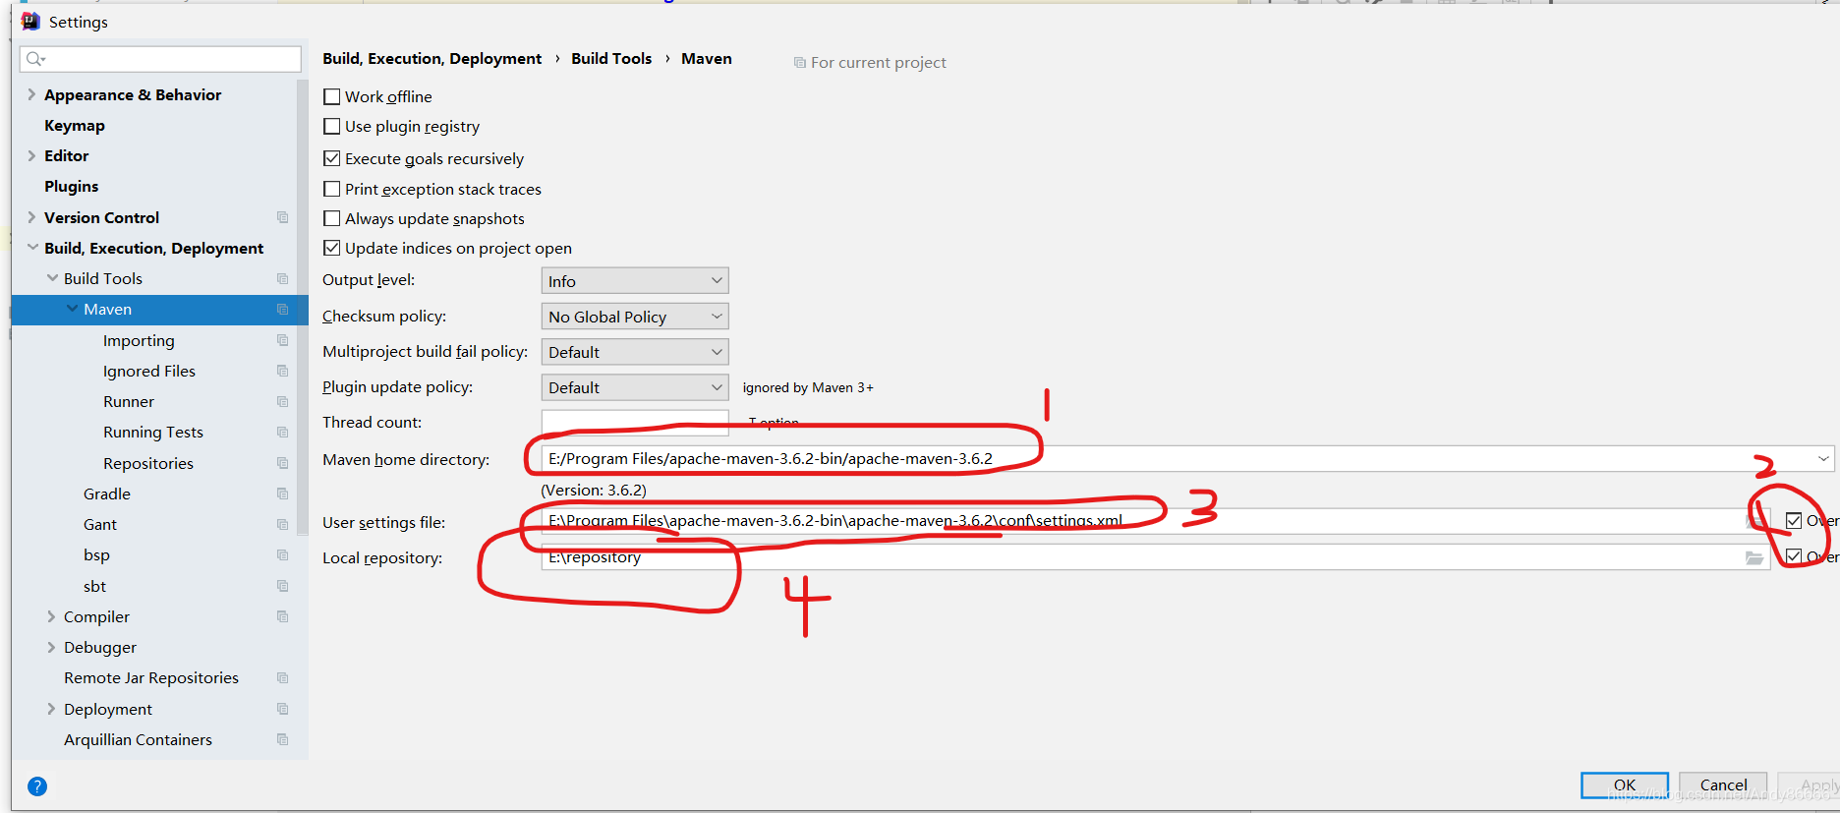Click the For current project icon
Screen dimensions: 1840x813
click(799, 62)
